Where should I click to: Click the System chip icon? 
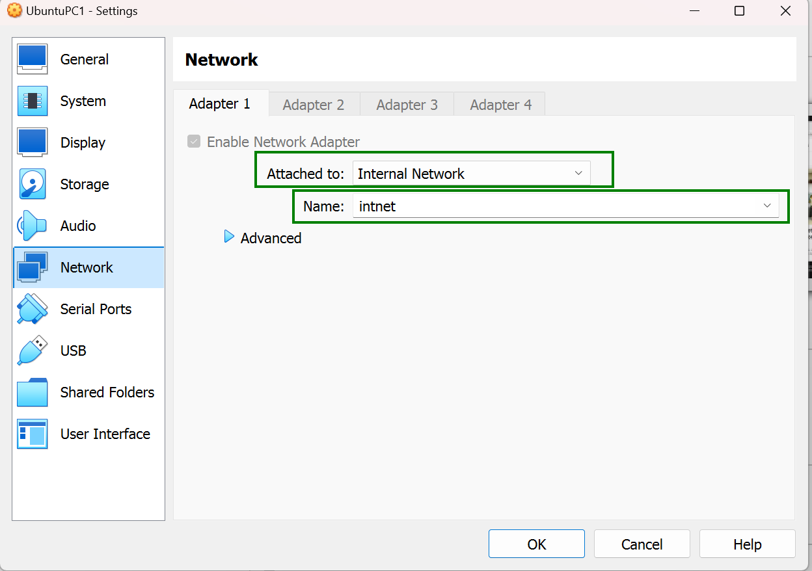33,101
